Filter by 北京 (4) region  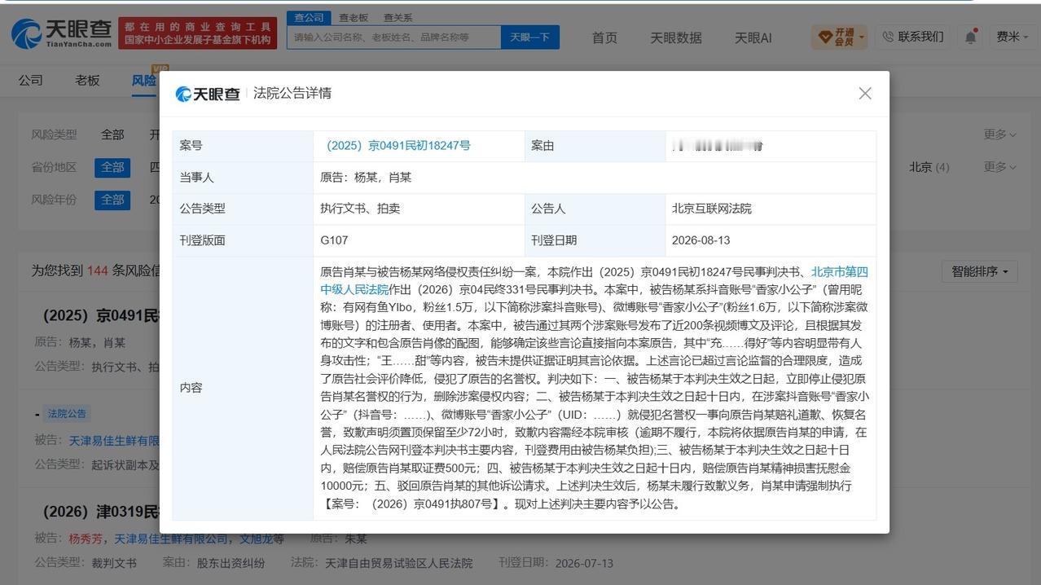(x=929, y=167)
